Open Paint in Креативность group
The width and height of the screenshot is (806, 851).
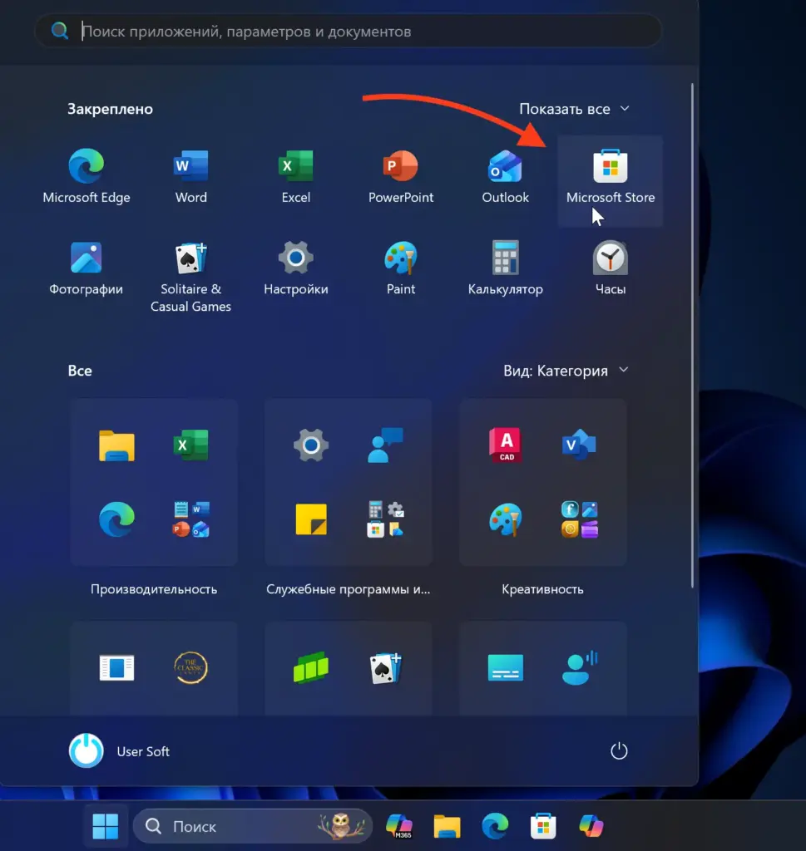coord(506,519)
